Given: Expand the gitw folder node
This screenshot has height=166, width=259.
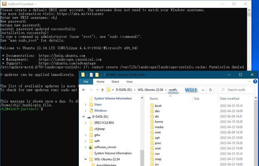Looking at the screenshot, I should click(x=86, y=135).
